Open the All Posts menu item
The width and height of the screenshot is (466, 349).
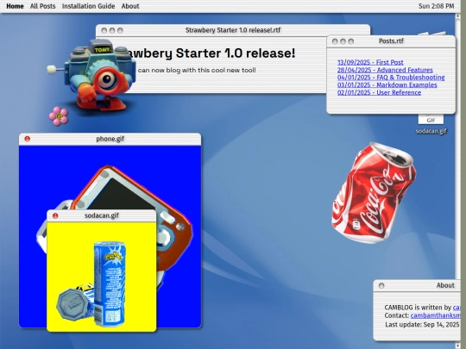pyautogui.click(x=43, y=6)
